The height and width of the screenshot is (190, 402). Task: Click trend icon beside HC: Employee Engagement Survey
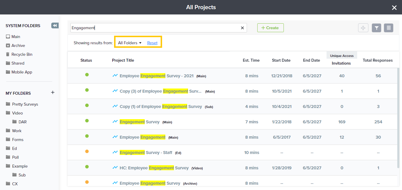tap(115, 168)
